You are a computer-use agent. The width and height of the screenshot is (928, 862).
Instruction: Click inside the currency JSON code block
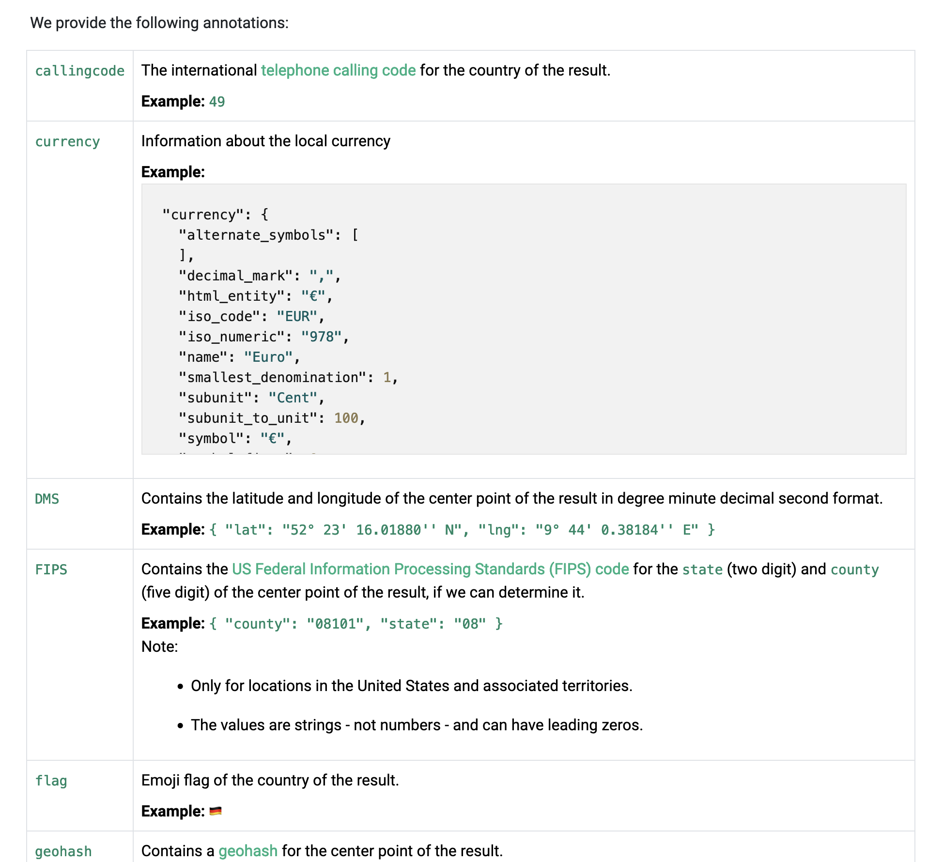524,319
